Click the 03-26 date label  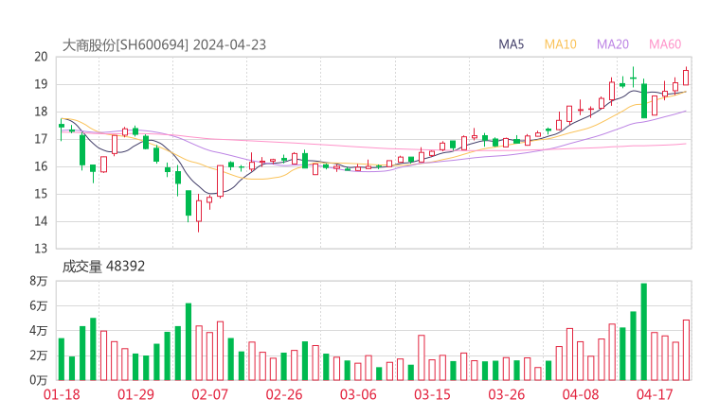coord(506,394)
